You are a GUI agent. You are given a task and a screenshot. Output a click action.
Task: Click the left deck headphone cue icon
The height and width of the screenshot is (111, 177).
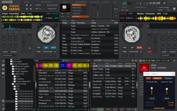pyautogui.click(x=30, y=48)
